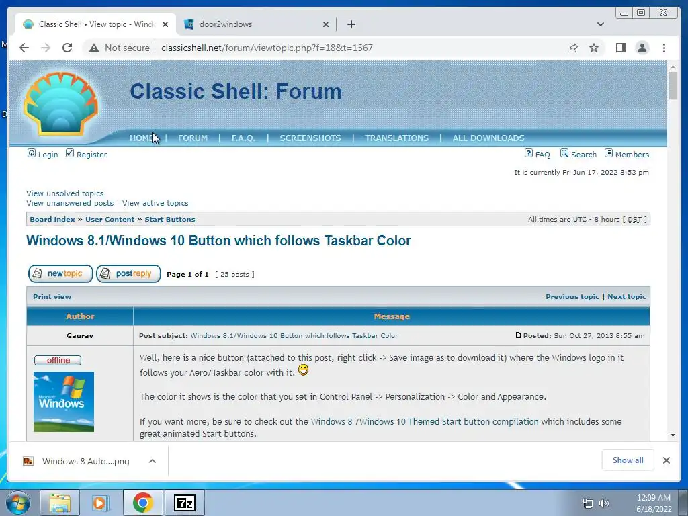Open Windows Media Player from taskbar
The width and height of the screenshot is (688, 516).
(101, 503)
